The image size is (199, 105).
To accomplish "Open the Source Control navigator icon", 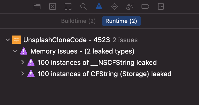I will pyautogui.click(x=53, y=6).
